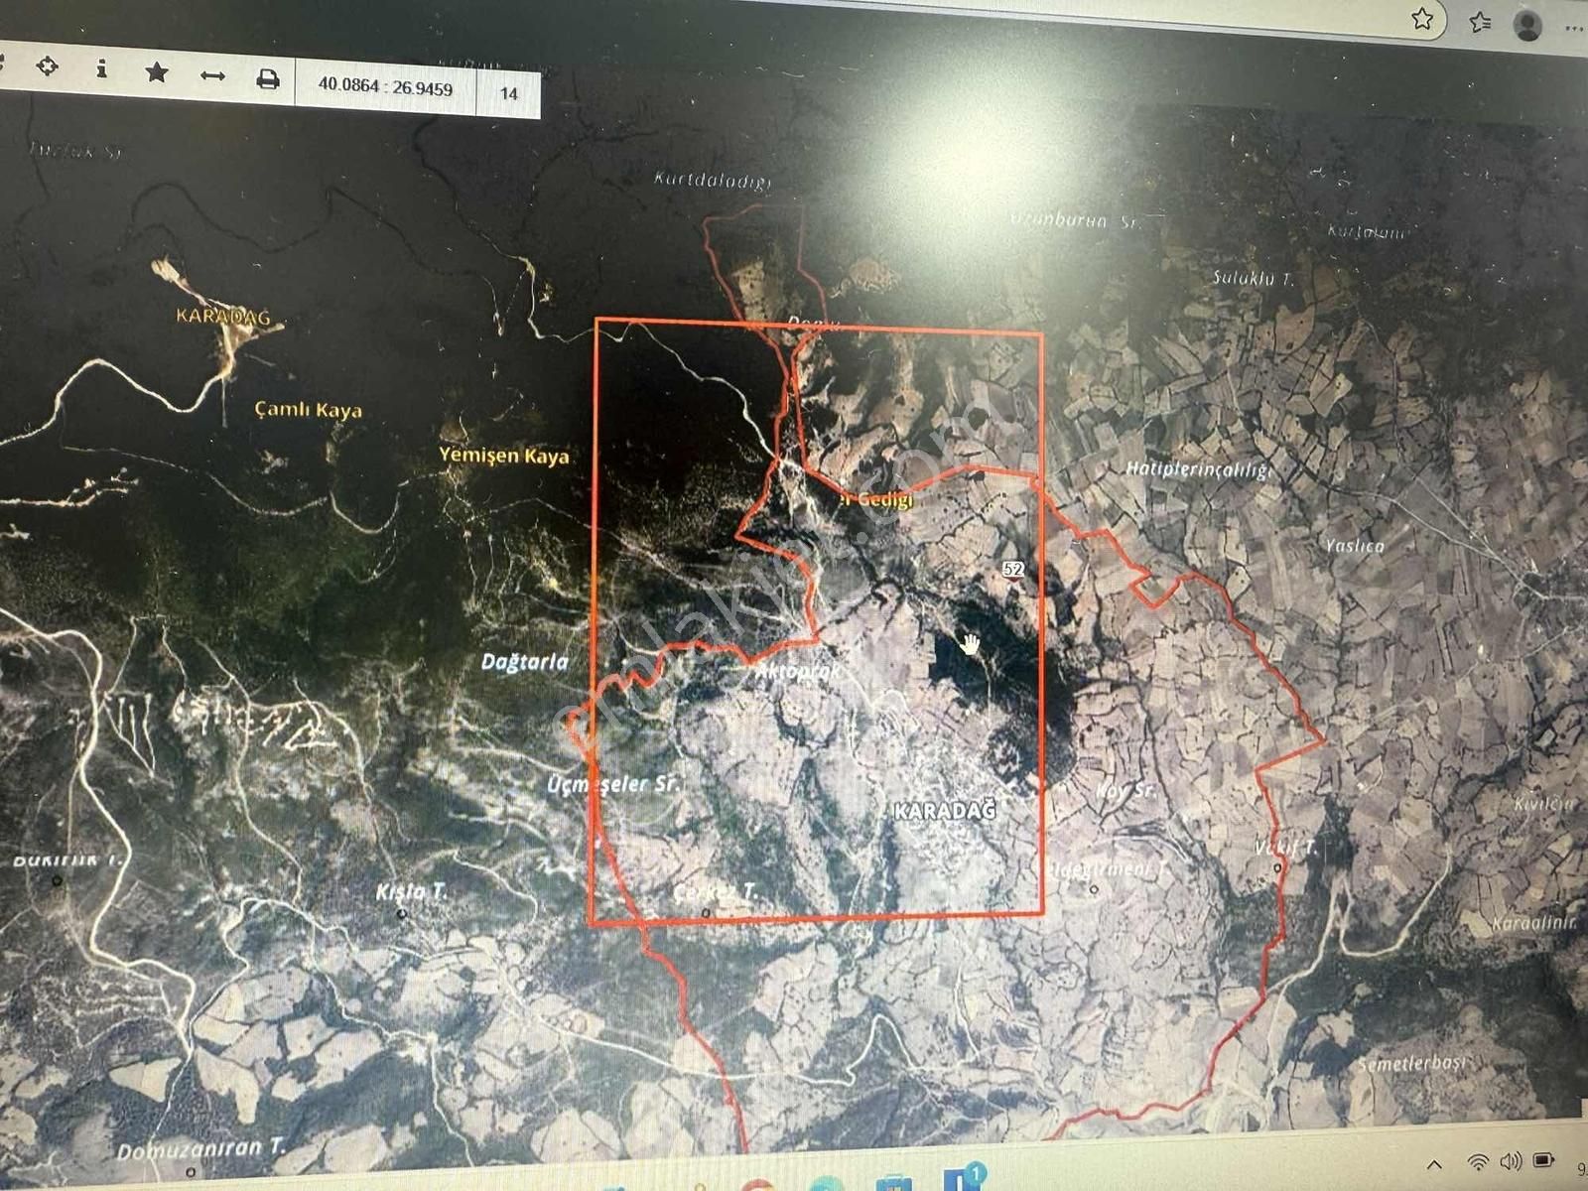
Task: Select the distance measure arrow tool
Action: [x=212, y=76]
